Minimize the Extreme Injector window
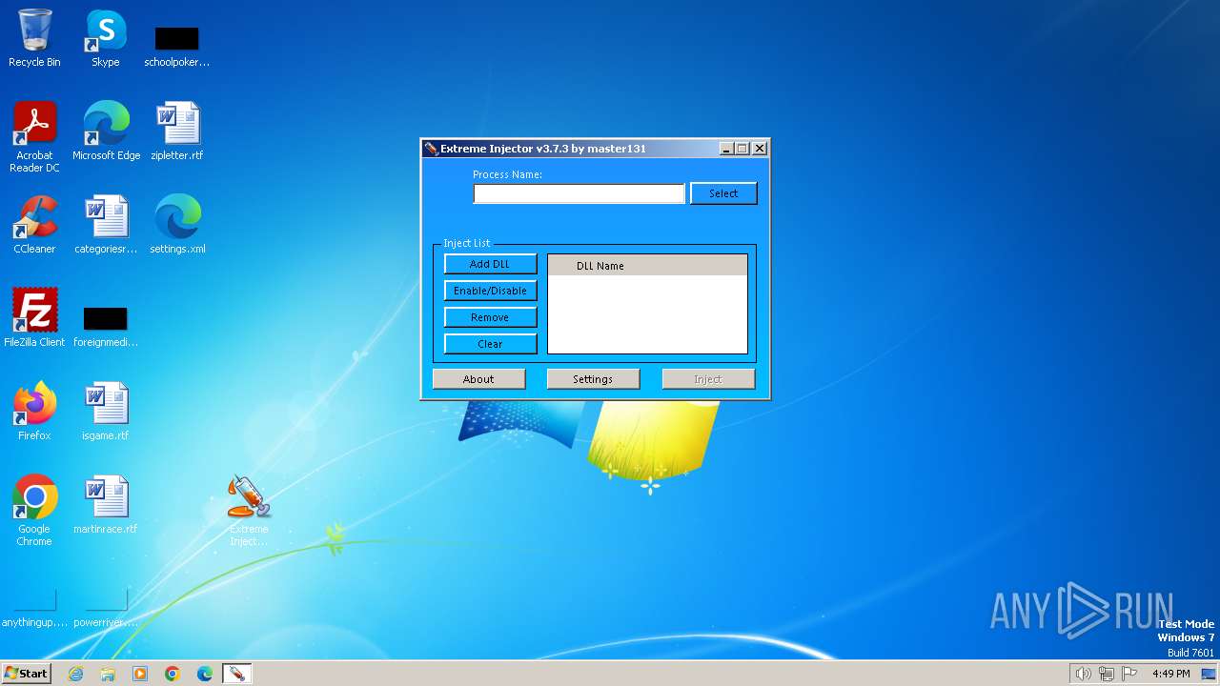The image size is (1220, 686). click(726, 149)
